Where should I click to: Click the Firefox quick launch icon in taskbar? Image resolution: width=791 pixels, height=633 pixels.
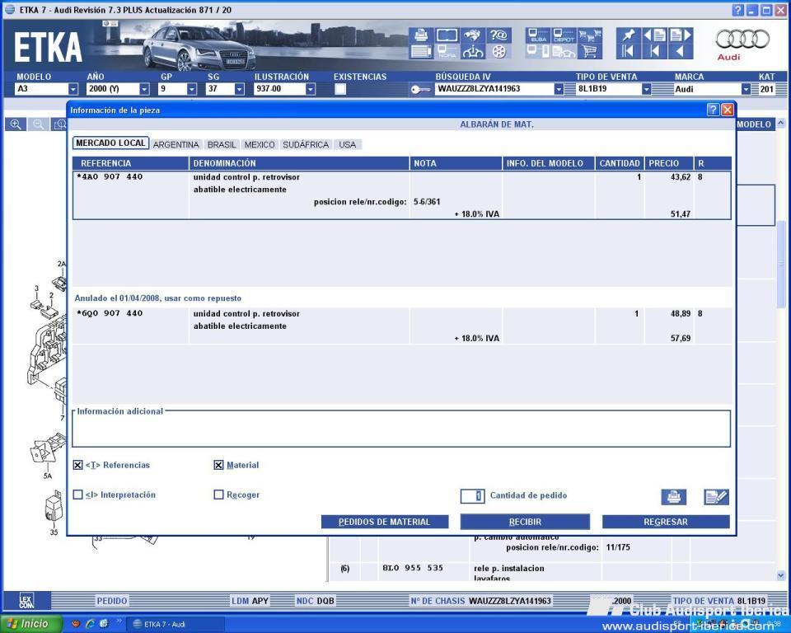[76, 624]
